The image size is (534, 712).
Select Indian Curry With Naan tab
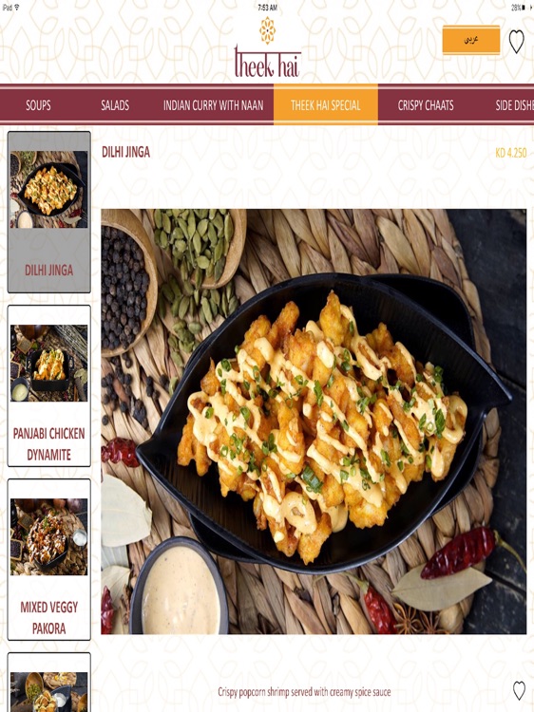click(x=214, y=105)
